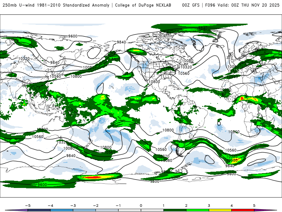282x212 pixels.
Task: Select the dark green swatch between 1 and 2
Action: (175, 210)
